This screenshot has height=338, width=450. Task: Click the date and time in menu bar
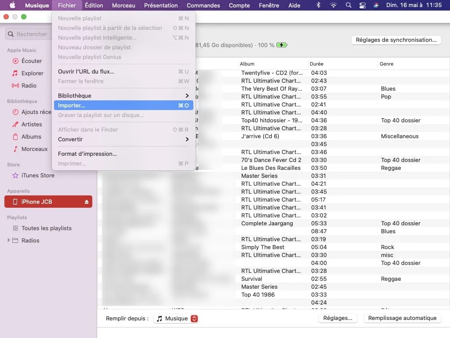pos(414,5)
